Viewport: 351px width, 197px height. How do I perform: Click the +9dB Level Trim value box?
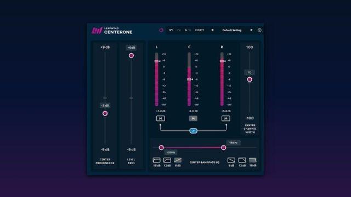click(131, 48)
